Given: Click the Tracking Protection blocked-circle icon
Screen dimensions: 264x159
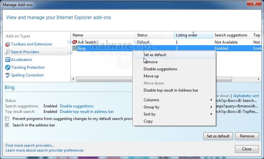Looking at the screenshot, I should [8, 67].
